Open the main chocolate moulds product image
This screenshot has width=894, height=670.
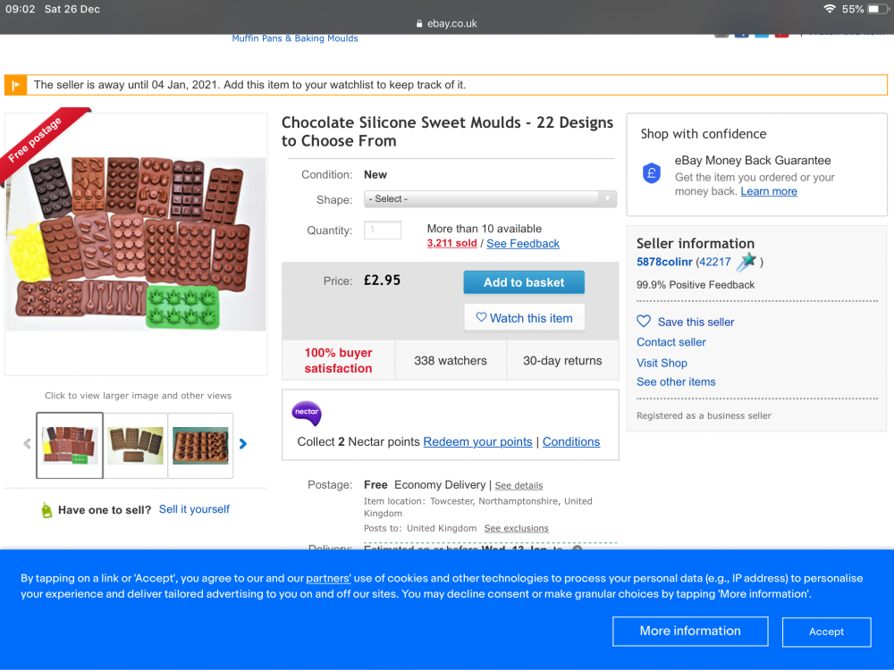(x=136, y=244)
